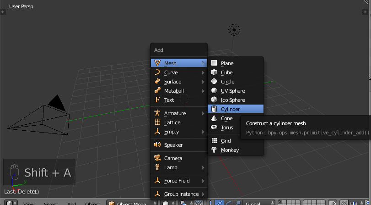Expand the Surface submenu arrow
Viewport: 371px width, 205px height.
pyautogui.click(x=203, y=82)
